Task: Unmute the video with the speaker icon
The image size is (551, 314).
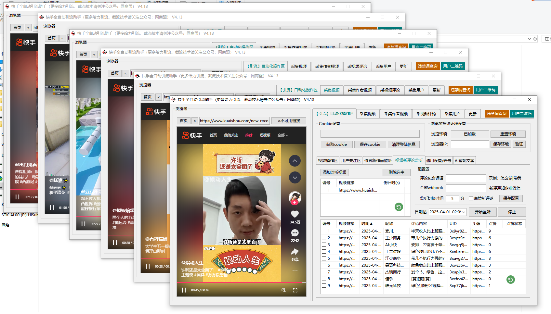Action: pos(283,290)
